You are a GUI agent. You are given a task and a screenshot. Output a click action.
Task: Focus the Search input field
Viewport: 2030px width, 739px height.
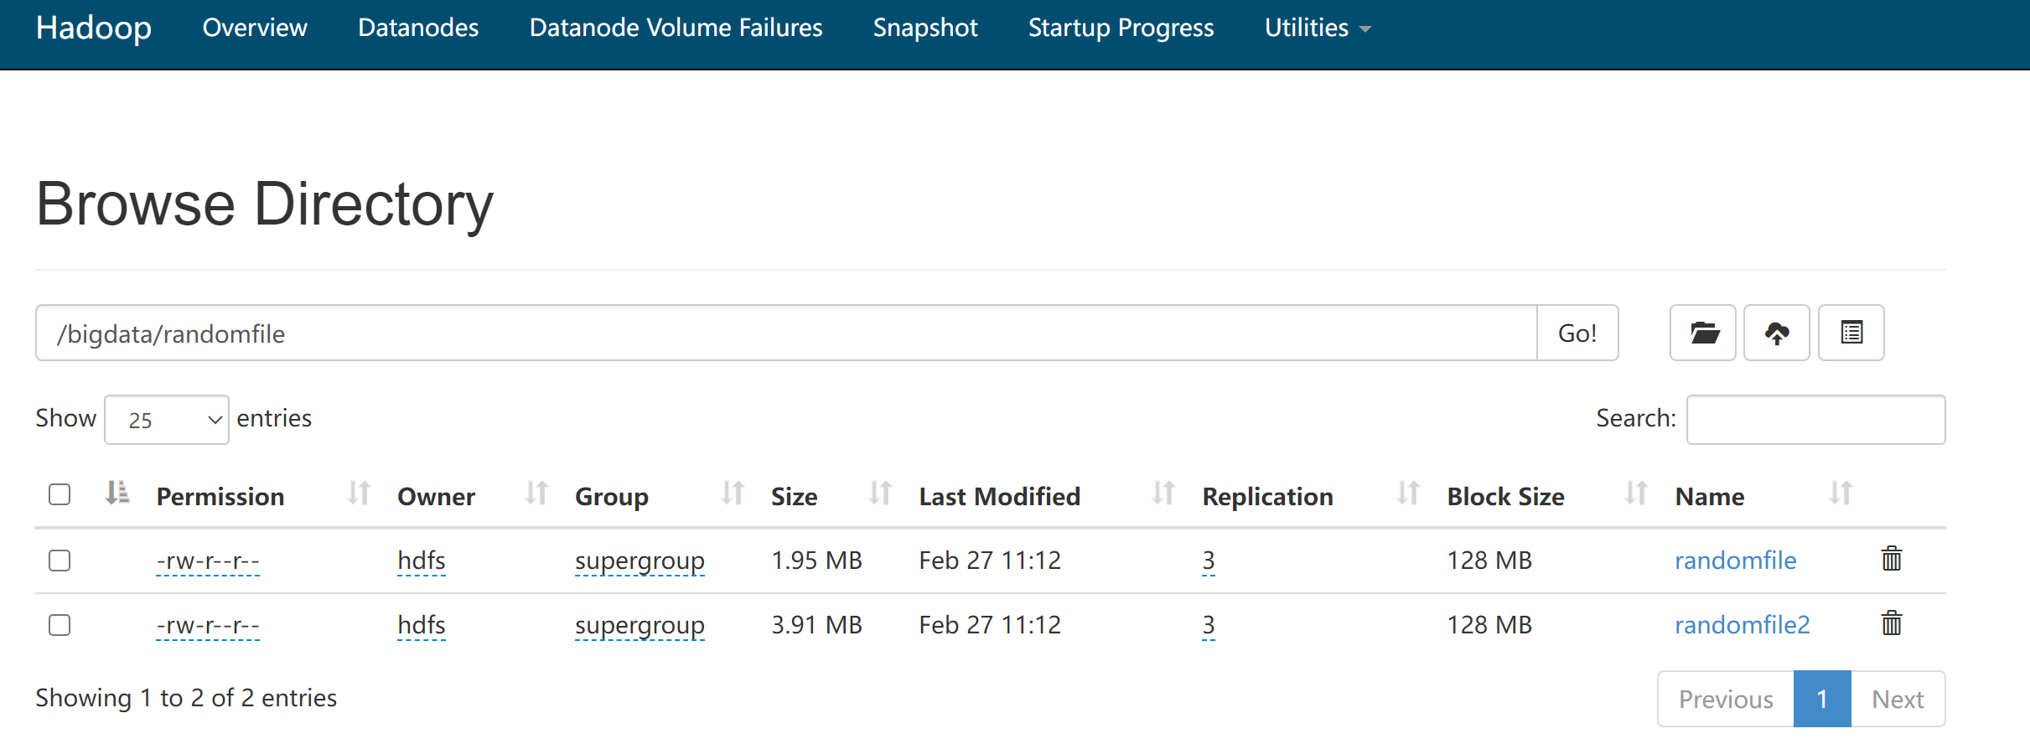click(1815, 420)
